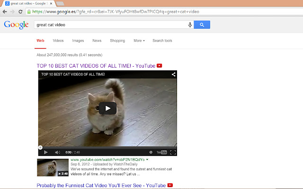
Task: Click the share icon on the video player
Action: click(174, 75)
